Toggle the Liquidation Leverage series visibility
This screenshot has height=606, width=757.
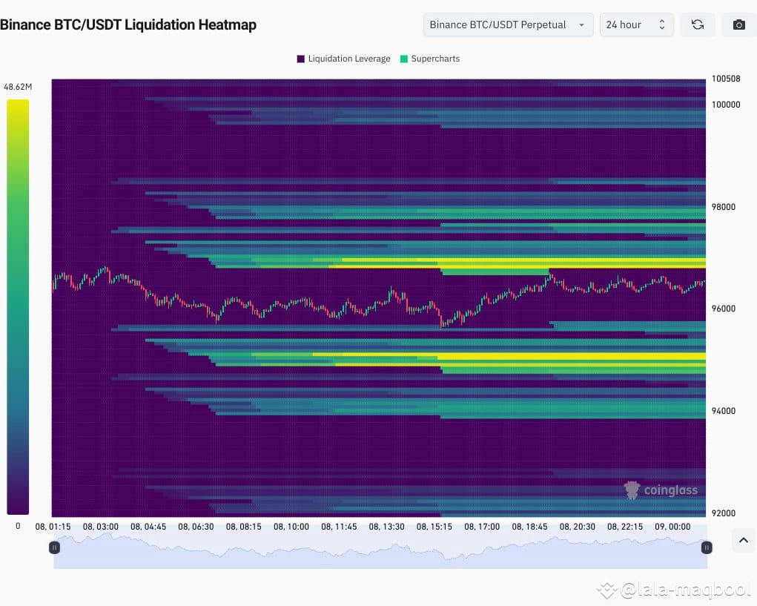[343, 59]
